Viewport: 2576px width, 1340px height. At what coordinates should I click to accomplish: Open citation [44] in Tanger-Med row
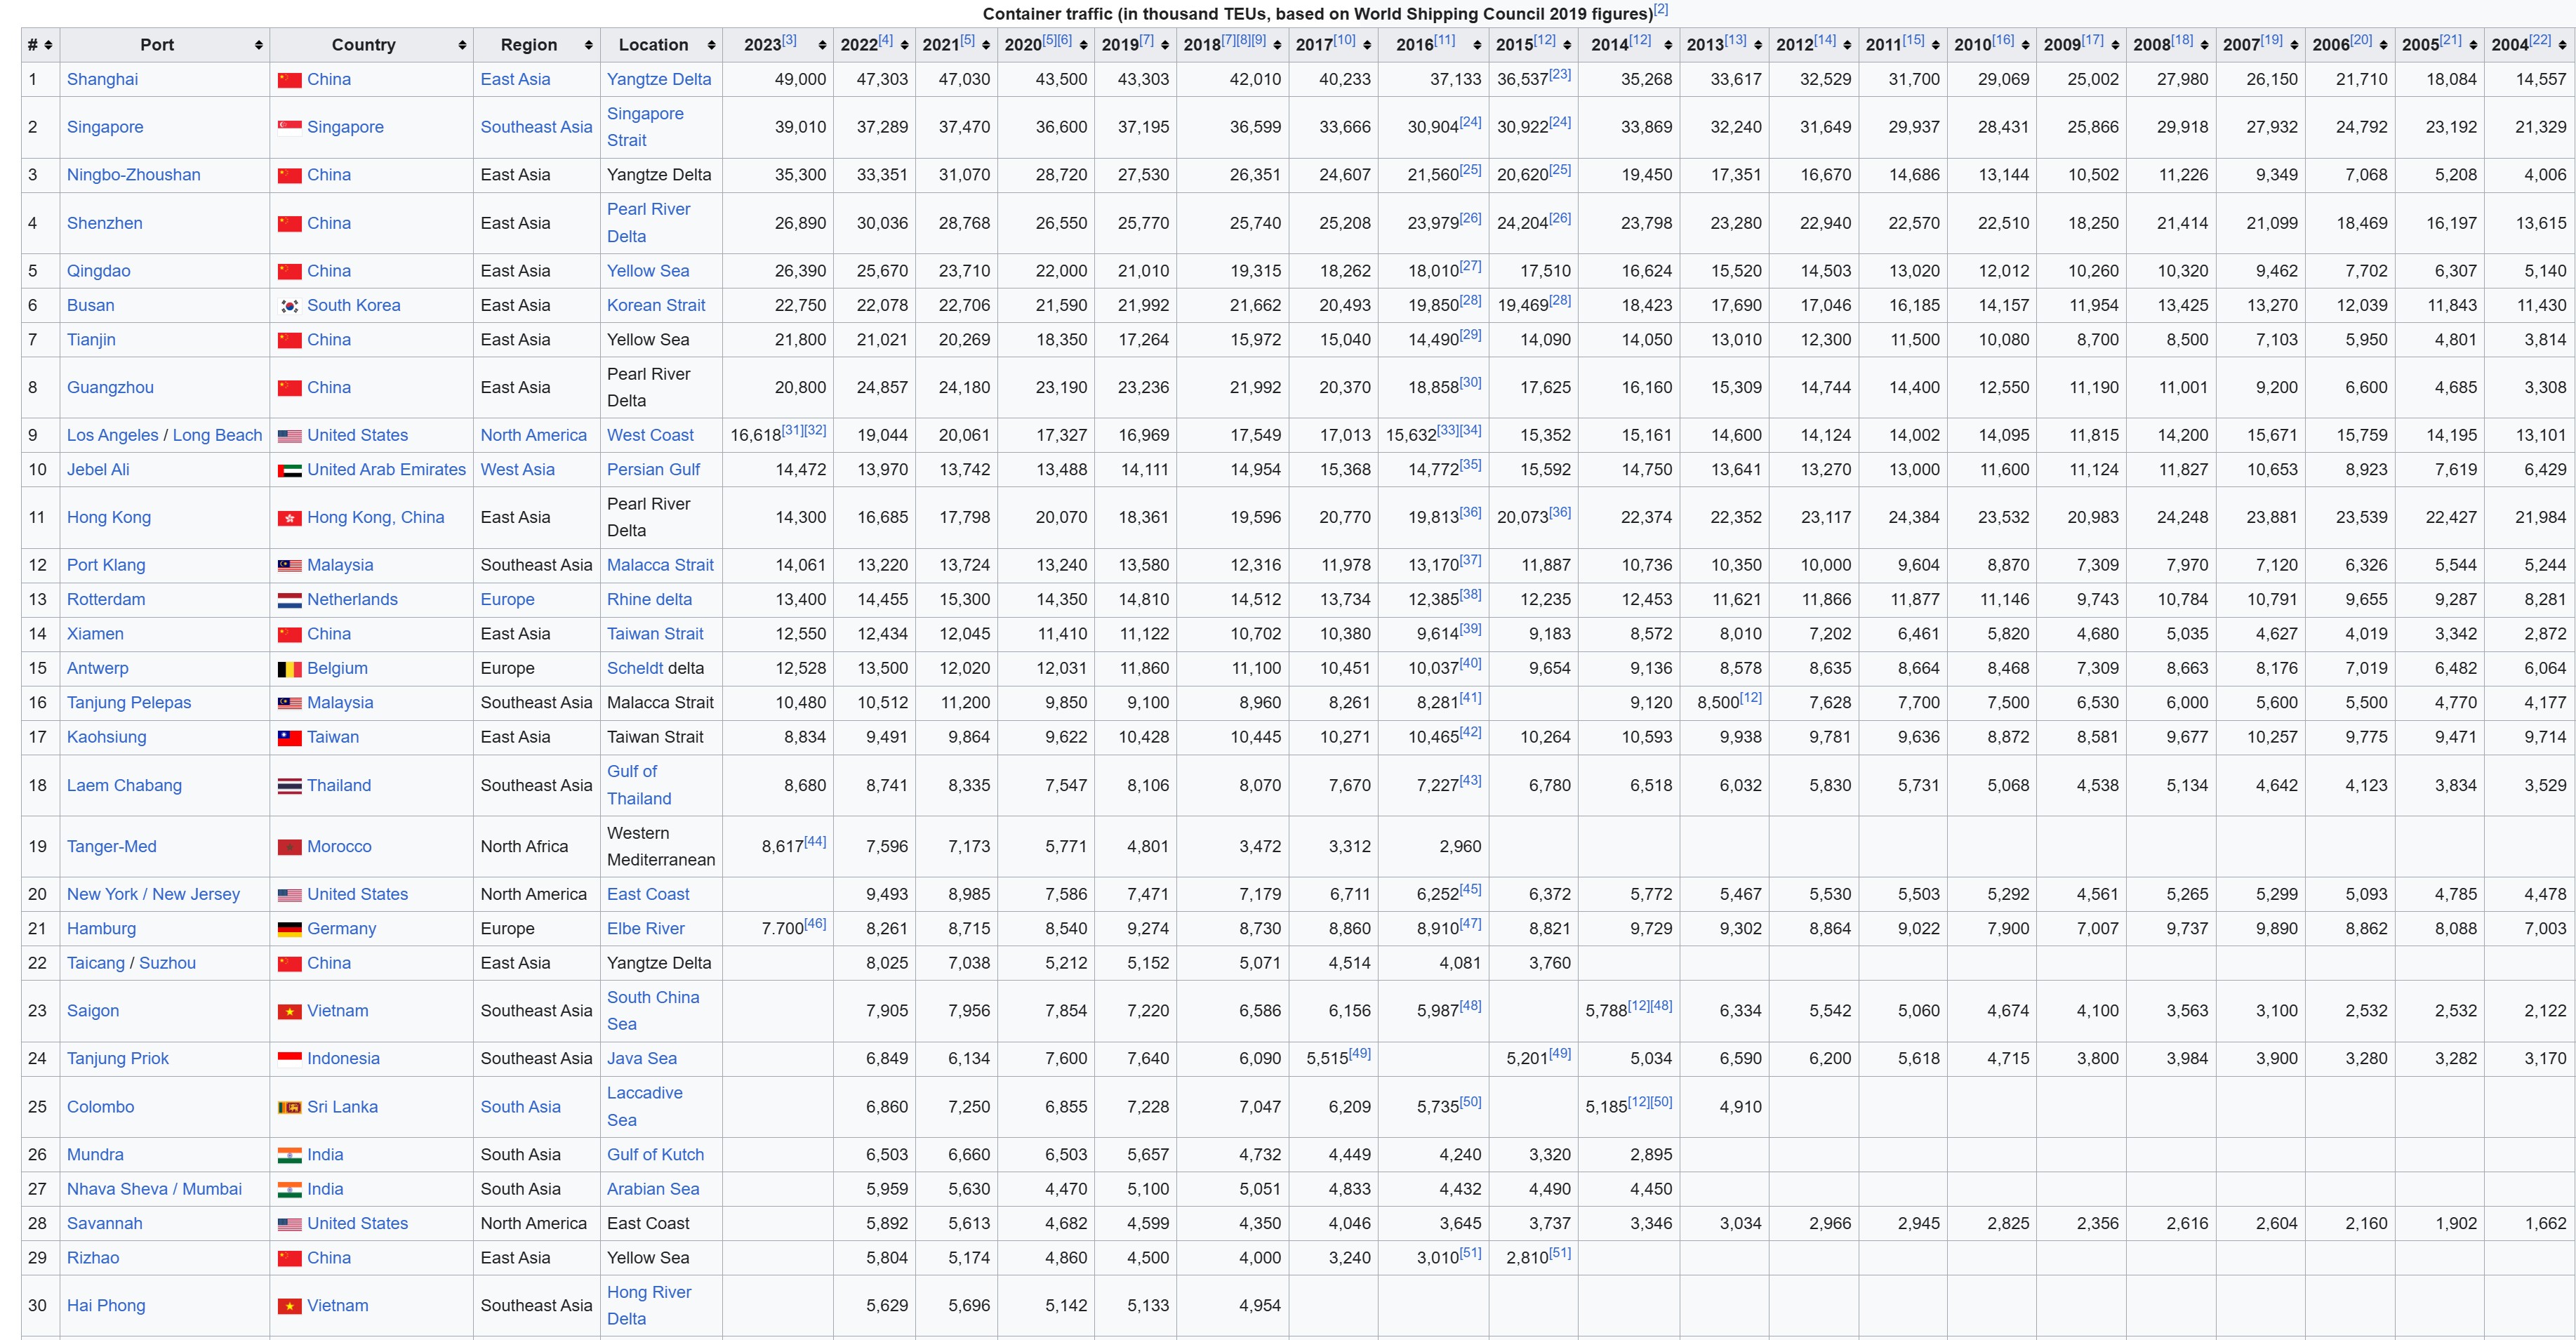click(815, 842)
